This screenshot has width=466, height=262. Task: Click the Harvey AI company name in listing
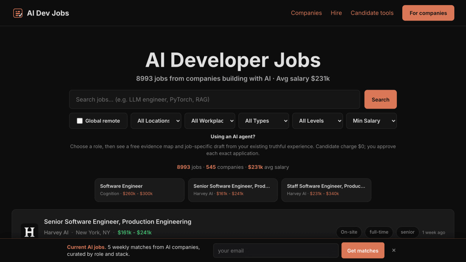point(56,233)
